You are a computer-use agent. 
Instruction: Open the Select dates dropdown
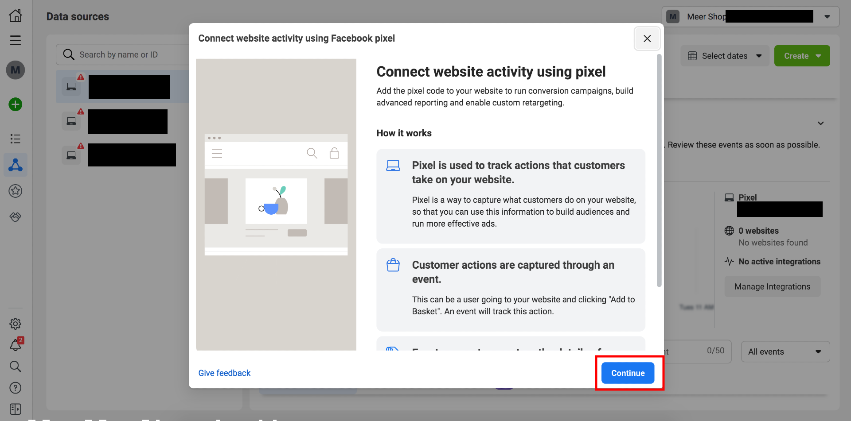click(x=725, y=56)
